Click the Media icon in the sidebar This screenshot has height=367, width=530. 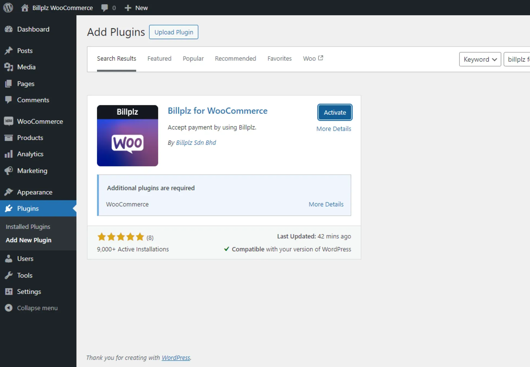click(9, 67)
